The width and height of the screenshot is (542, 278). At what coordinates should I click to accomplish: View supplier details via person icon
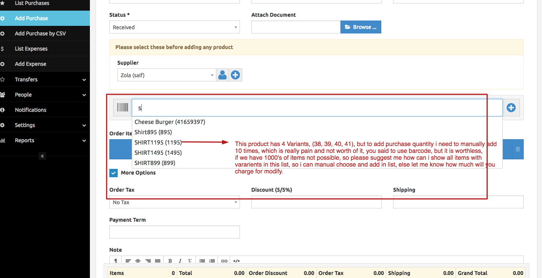click(222, 75)
